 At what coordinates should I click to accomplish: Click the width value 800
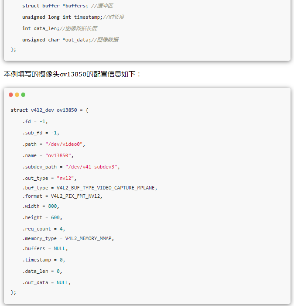click(x=52, y=206)
